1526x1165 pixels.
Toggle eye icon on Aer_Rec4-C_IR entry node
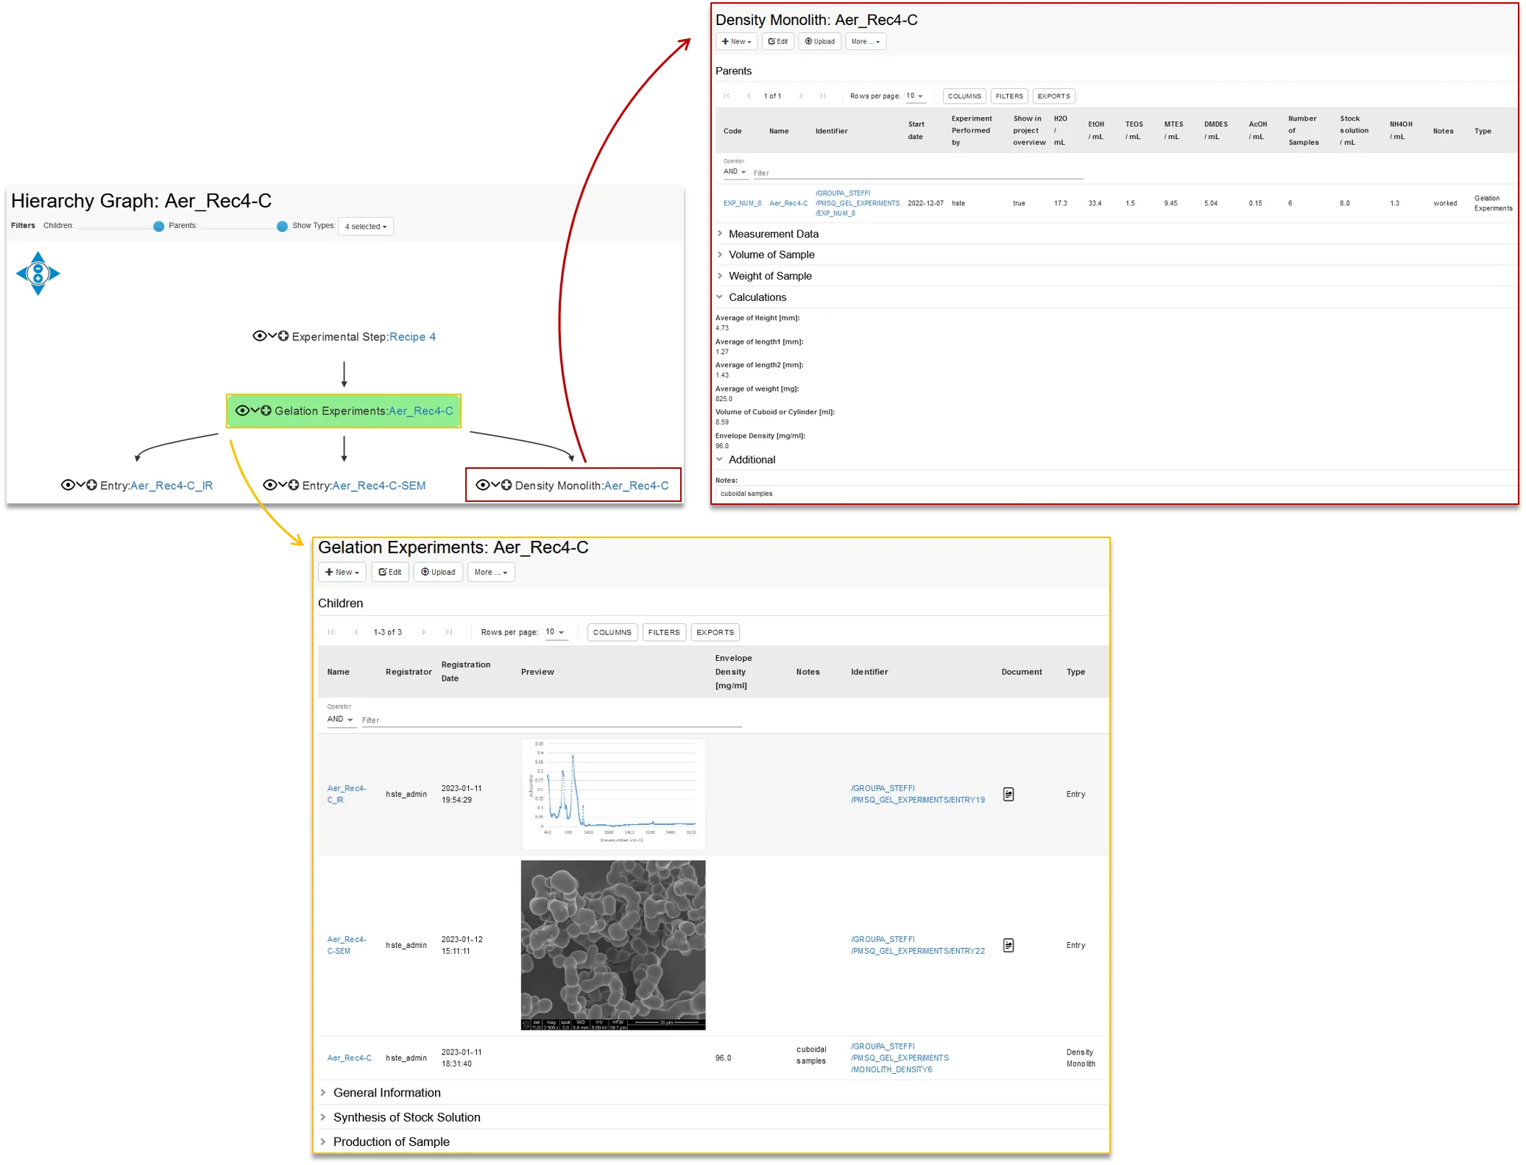pos(67,485)
